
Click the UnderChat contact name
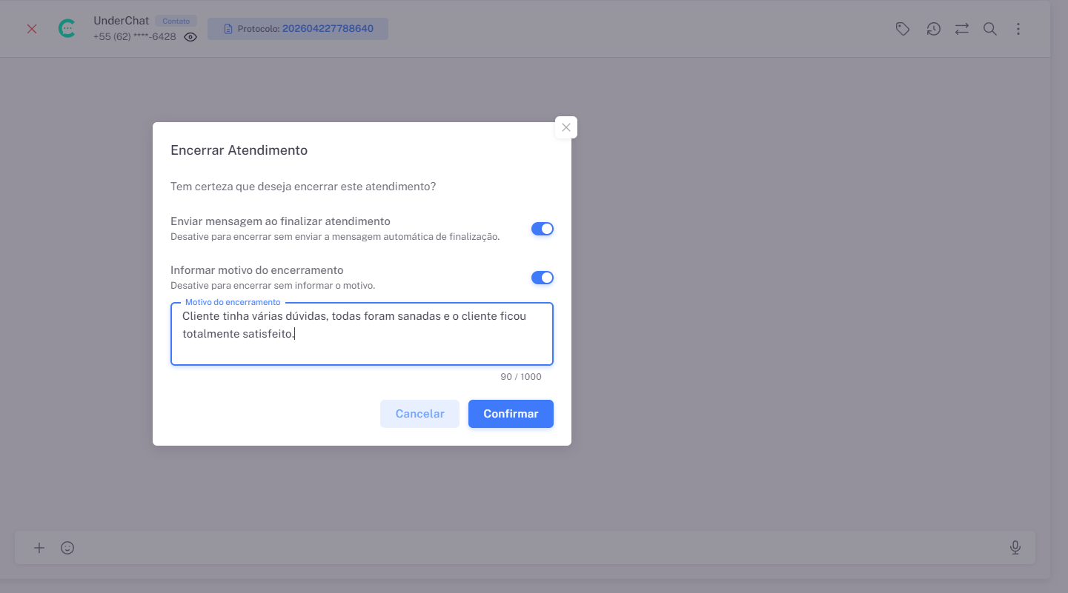tap(122, 21)
